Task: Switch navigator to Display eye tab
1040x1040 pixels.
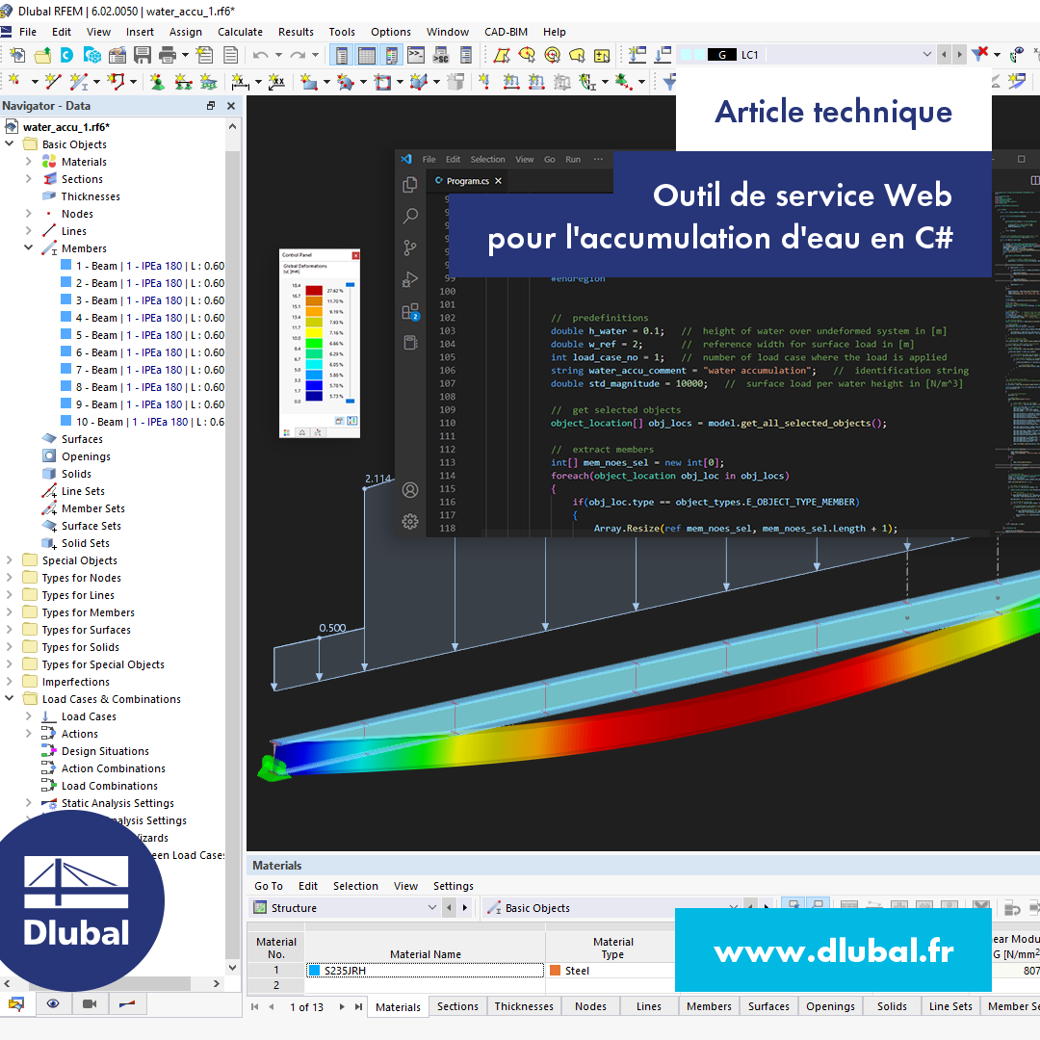Action: coord(53,1003)
